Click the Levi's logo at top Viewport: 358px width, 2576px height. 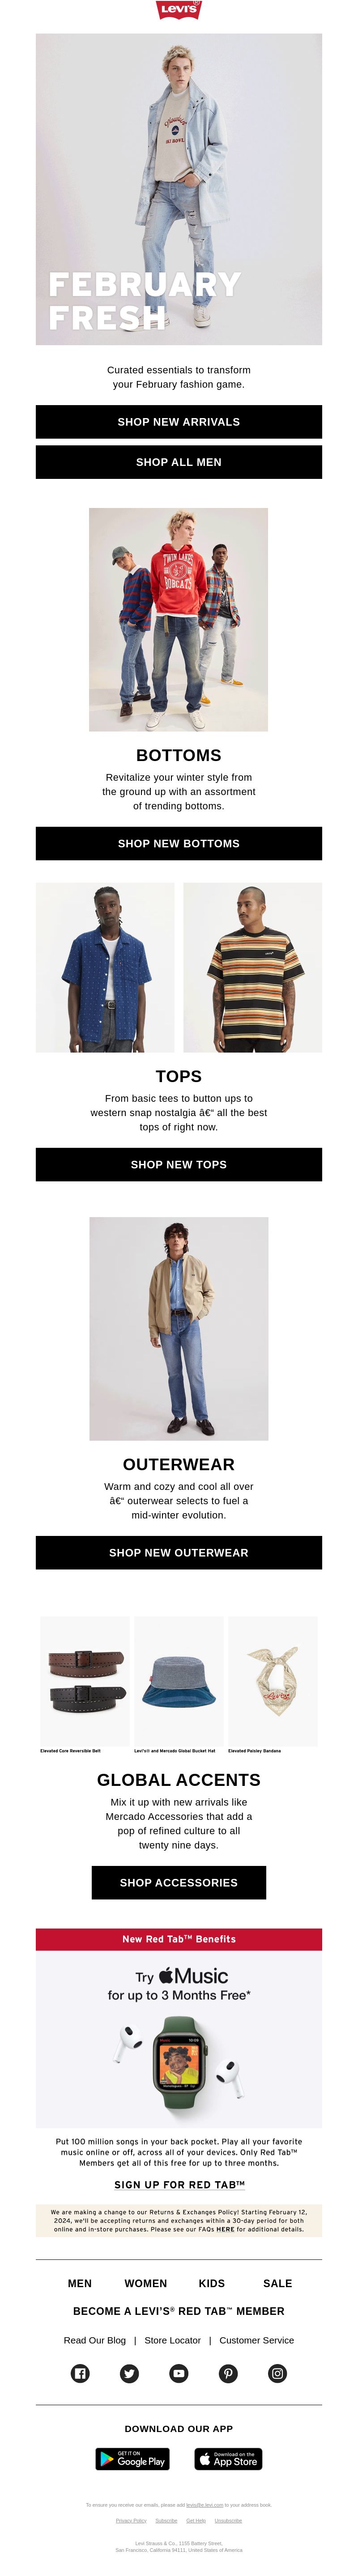(179, 10)
